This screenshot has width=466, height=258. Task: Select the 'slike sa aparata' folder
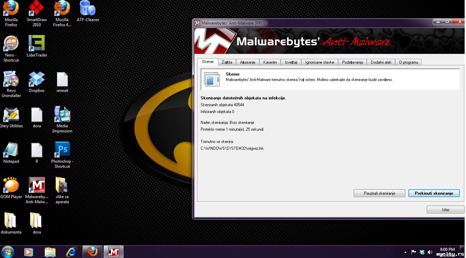click(62, 191)
